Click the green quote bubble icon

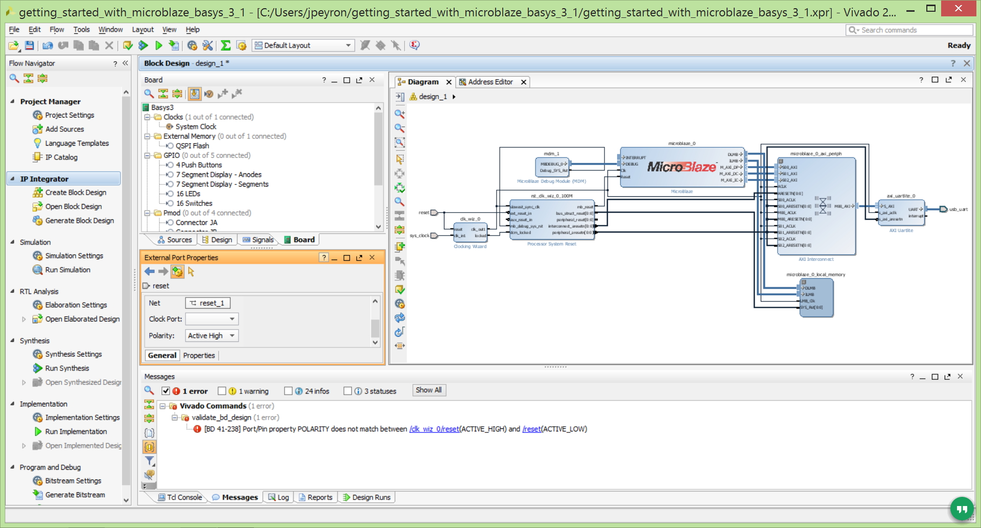pos(962,509)
